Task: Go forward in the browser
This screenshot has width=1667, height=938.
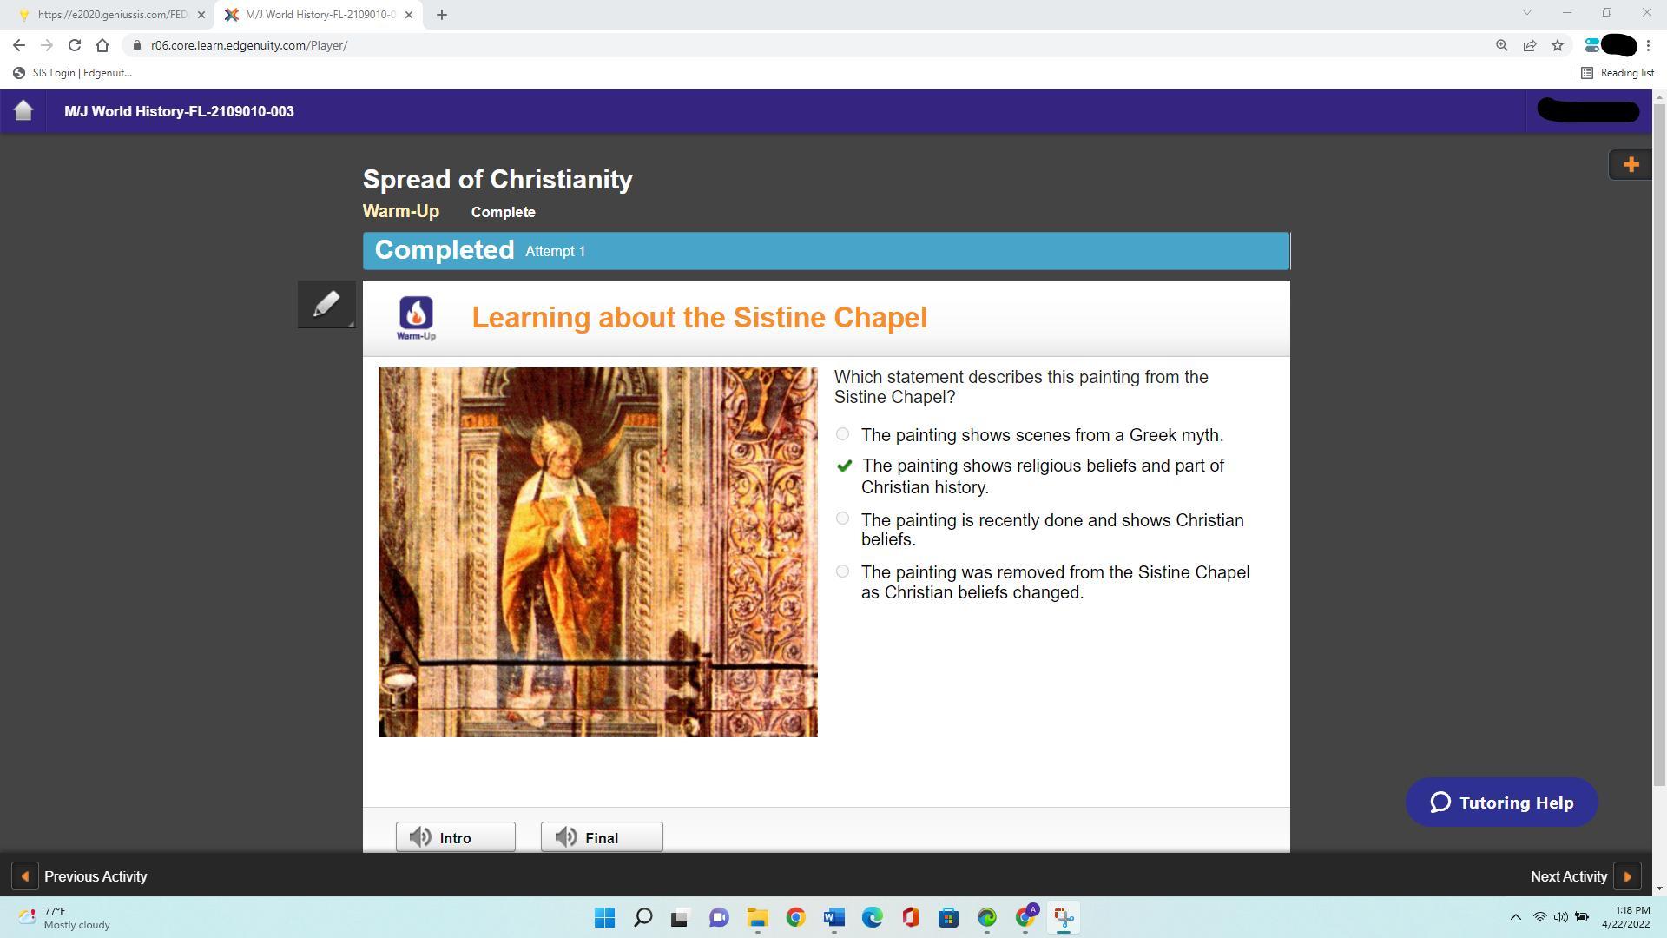Action: coord(47,45)
